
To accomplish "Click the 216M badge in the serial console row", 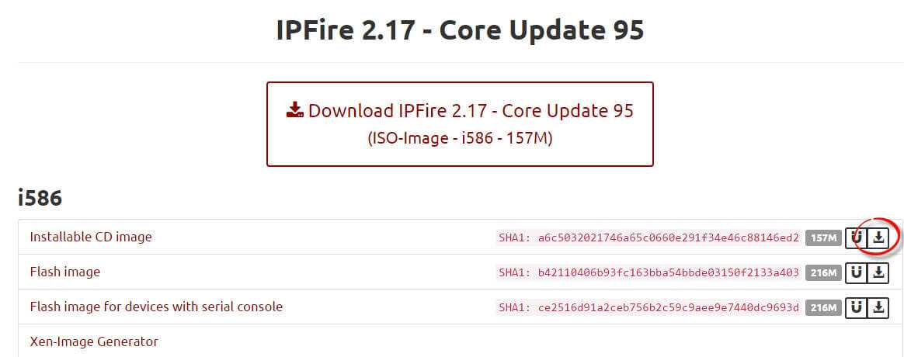I will click(x=823, y=308).
